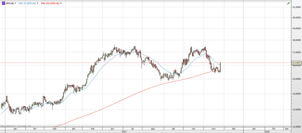Click the 17,0000 price axis label

pyautogui.click(x=297, y=52)
